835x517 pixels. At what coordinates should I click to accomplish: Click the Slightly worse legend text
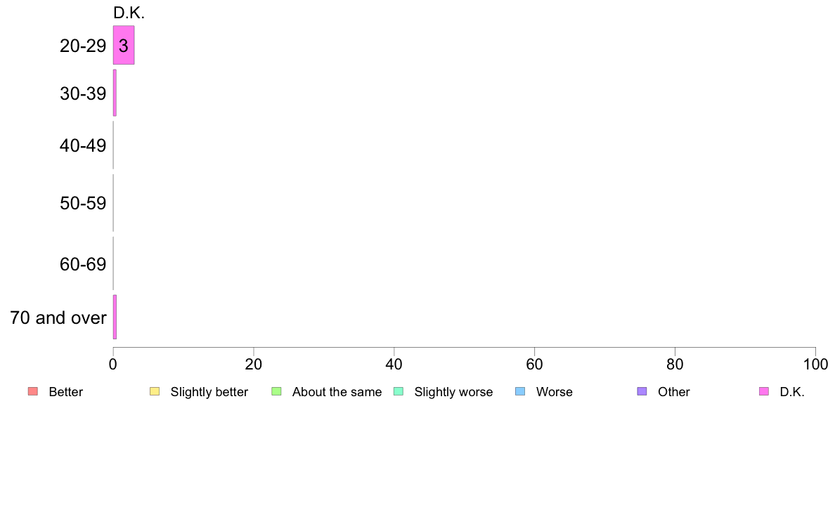[x=453, y=392]
